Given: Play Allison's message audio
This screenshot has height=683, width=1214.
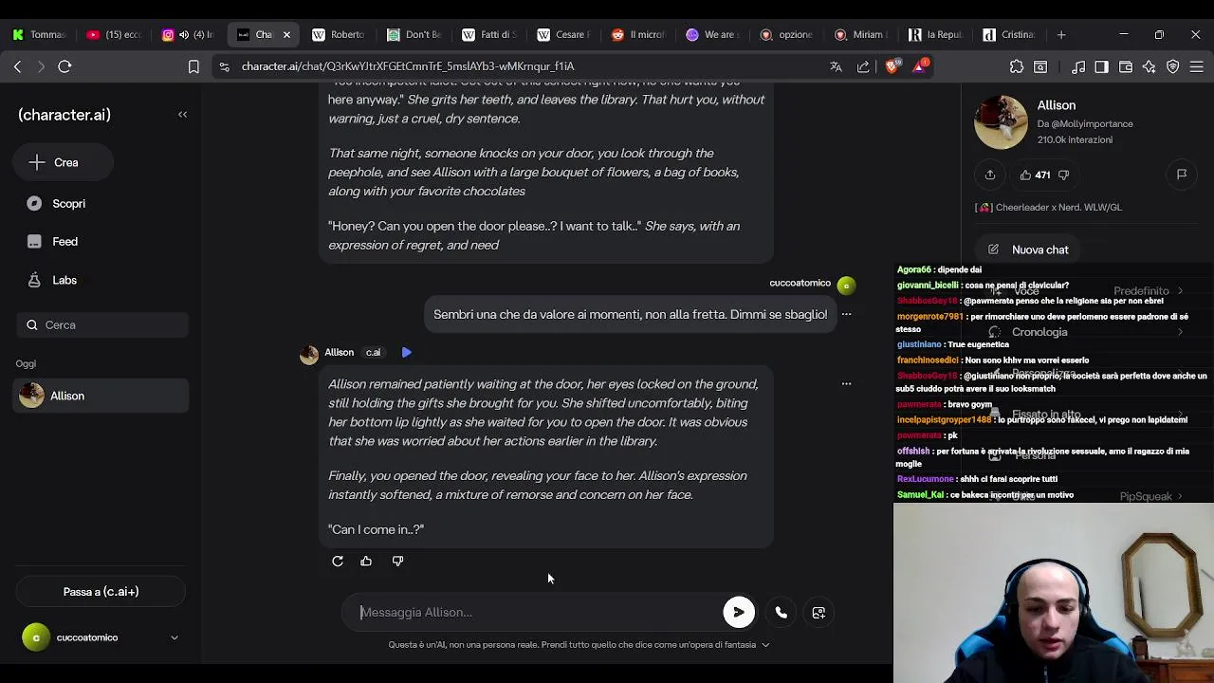Looking at the screenshot, I should (406, 352).
